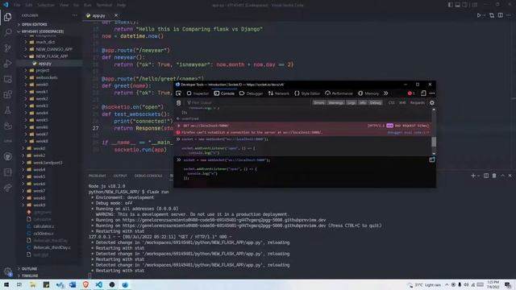Add a new terminal with the plus icon
Image resolution: width=516 pixels, height=290 pixels.
click(x=473, y=176)
